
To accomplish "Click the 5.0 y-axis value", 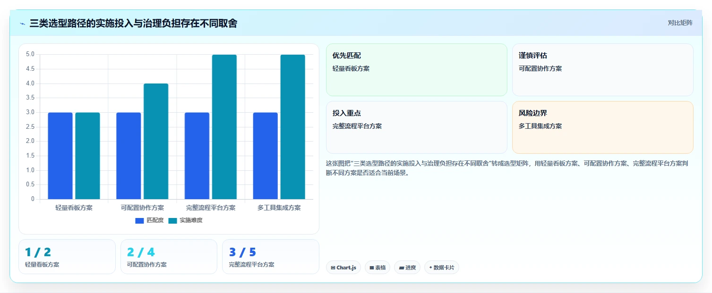I will pyautogui.click(x=30, y=54).
